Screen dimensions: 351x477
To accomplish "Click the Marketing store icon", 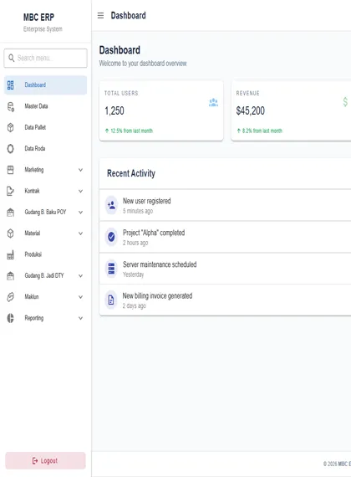I will [x=10, y=170].
